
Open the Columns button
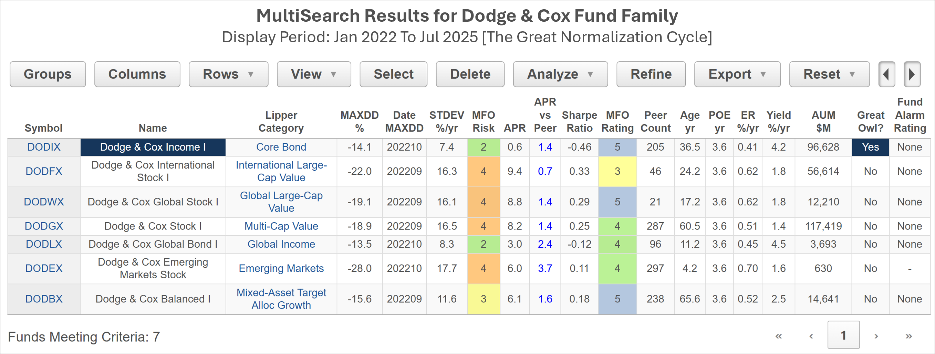[137, 74]
